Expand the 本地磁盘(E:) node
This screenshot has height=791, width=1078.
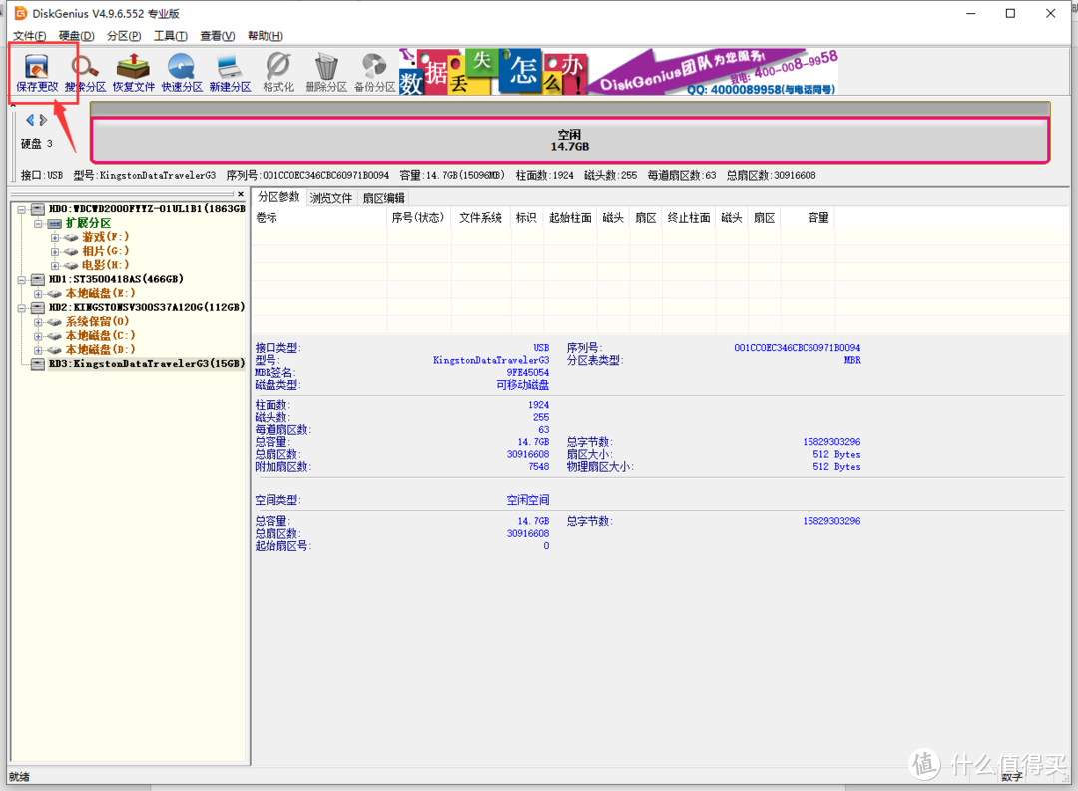[39, 294]
